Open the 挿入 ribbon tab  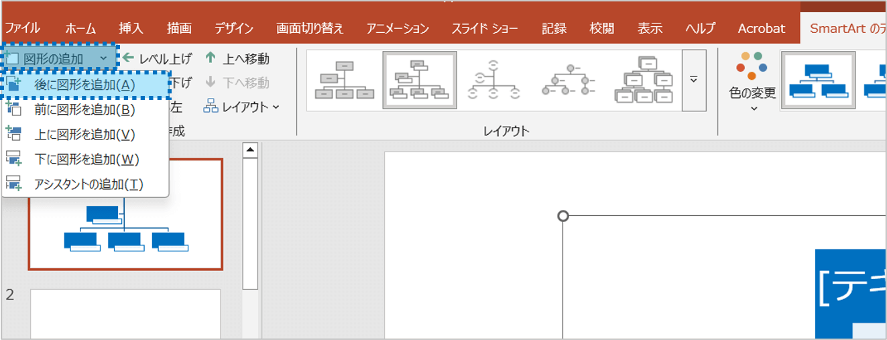pos(131,28)
